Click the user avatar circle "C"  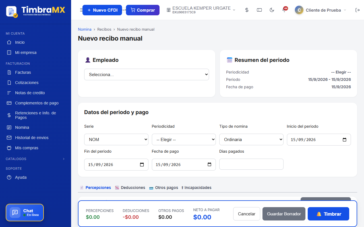[x=299, y=10]
